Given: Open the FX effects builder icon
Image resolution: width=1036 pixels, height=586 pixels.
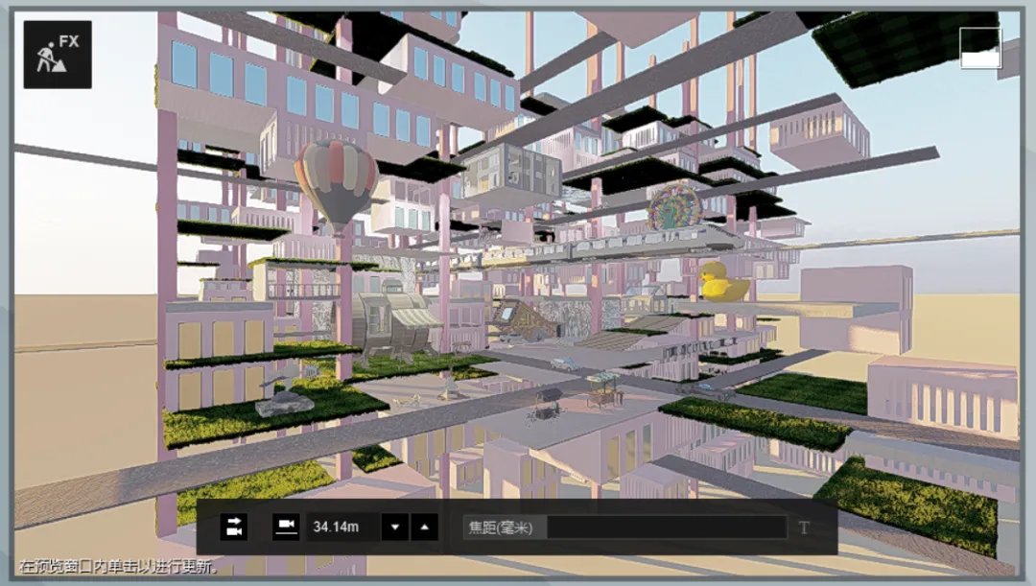Looking at the screenshot, I should (x=58, y=54).
